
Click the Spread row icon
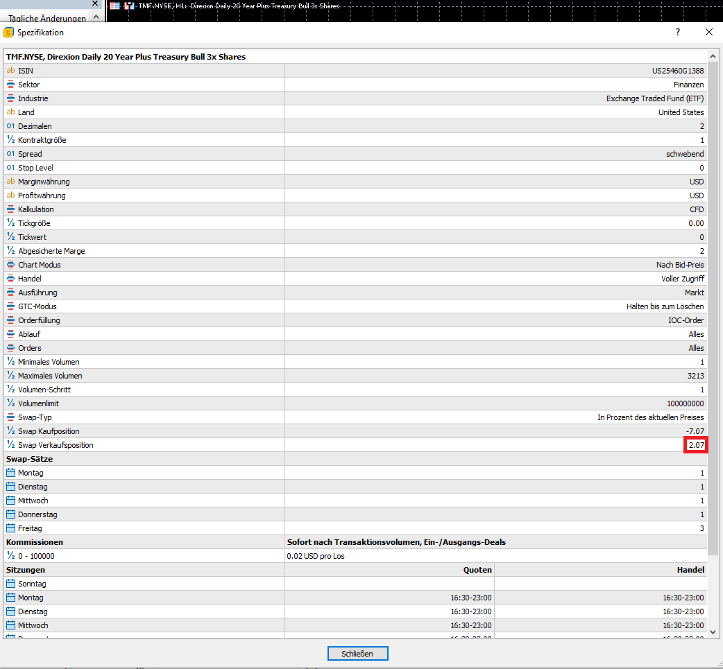[x=10, y=153]
